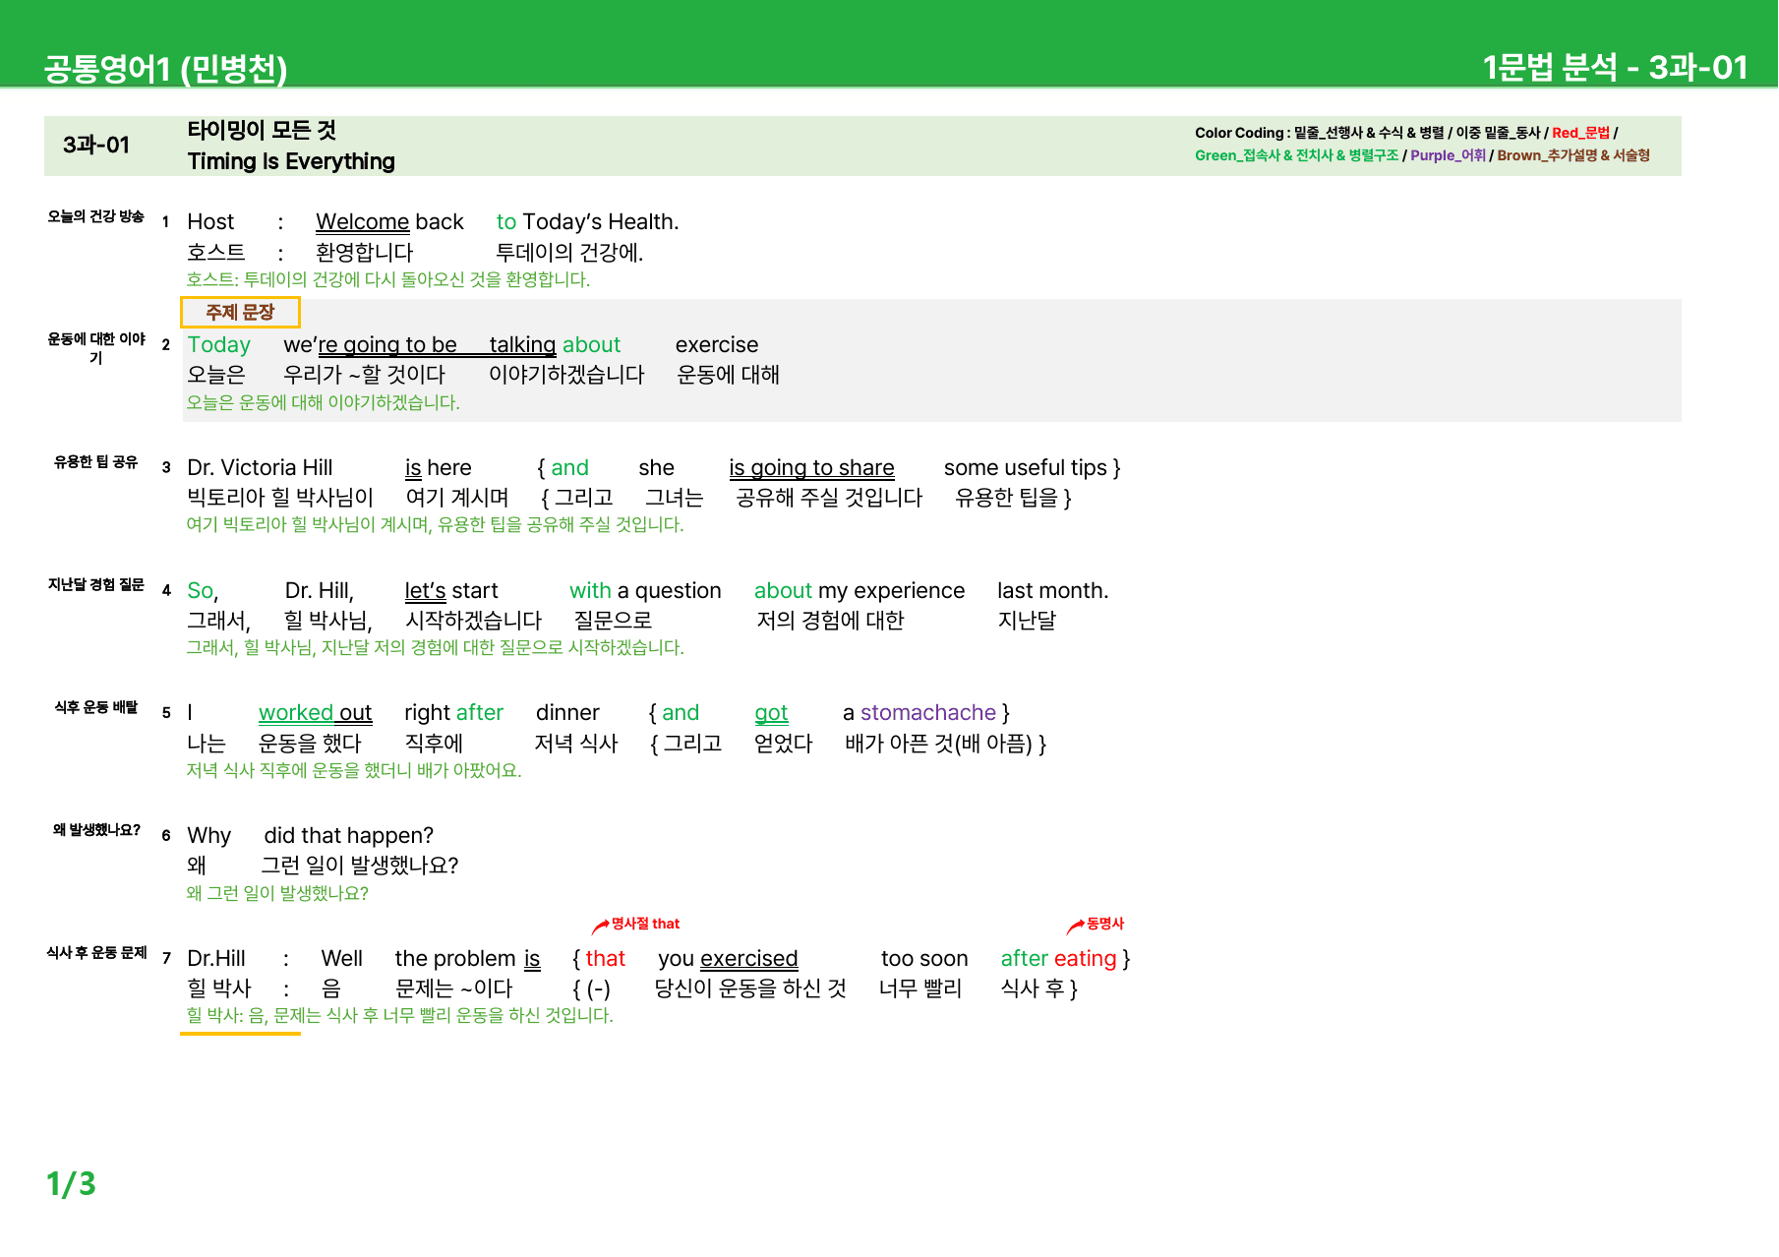This screenshot has height=1257, width=1779.
Task: Click the red arrow beside 명사절 that
Action: coord(600,926)
